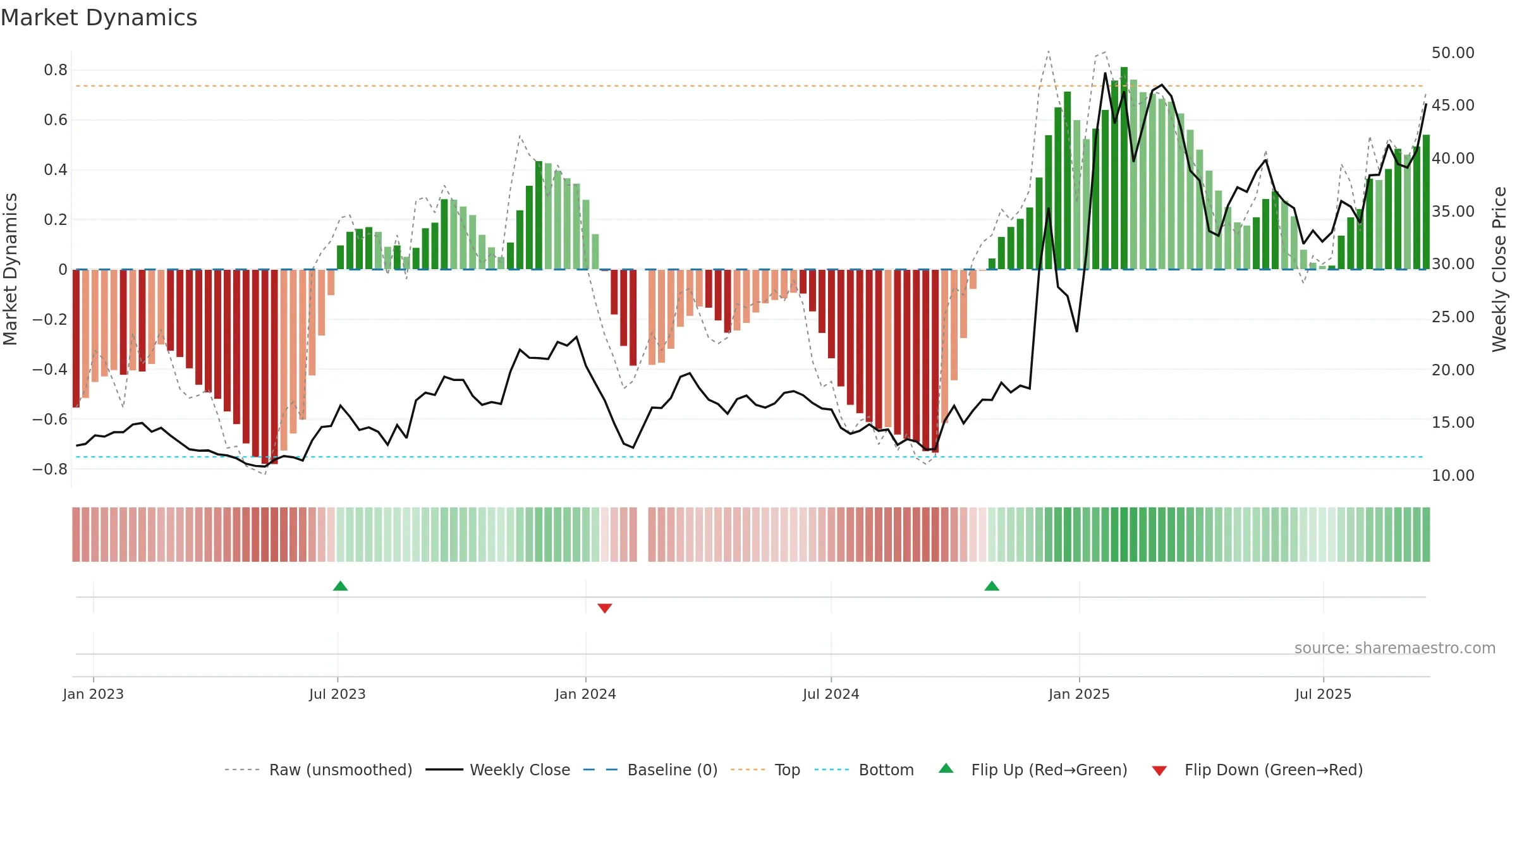Click the Jan 2023 x-axis label
Screen dimensions: 1517x853
[94, 694]
